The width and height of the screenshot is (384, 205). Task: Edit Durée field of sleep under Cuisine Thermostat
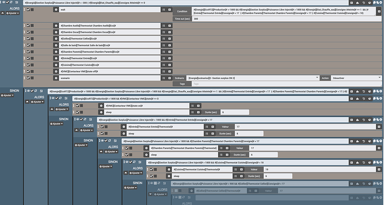[x=278, y=176]
